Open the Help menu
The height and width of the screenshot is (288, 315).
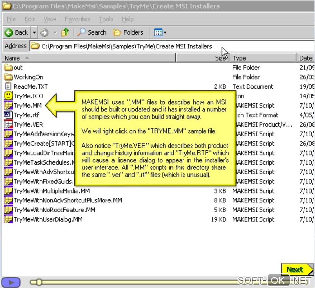point(128,19)
